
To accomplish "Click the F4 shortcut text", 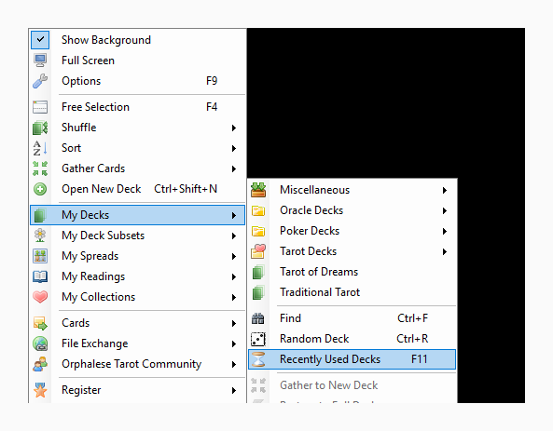I will [212, 107].
